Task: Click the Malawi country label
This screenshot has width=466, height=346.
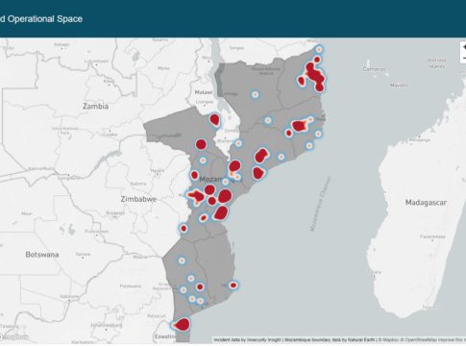Action: tap(204, 92)
